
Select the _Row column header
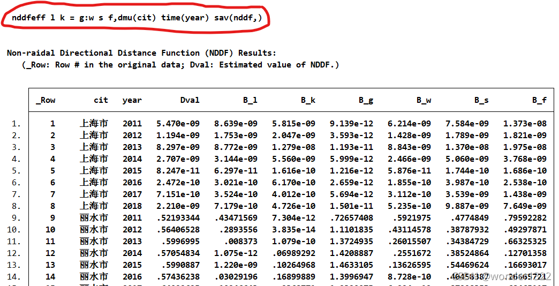point(46,100)
